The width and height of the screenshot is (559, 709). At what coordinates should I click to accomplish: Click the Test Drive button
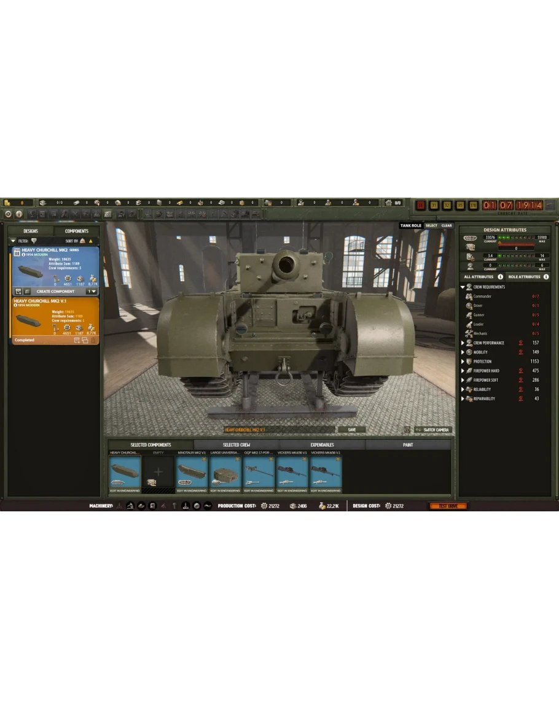coord(447,506)
